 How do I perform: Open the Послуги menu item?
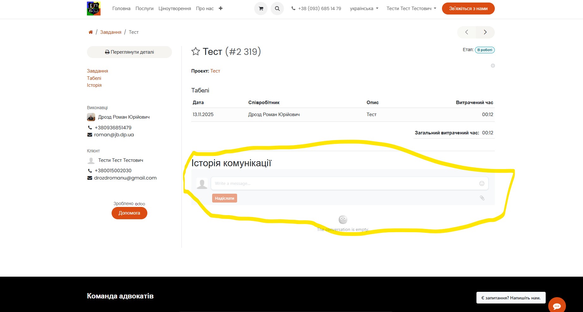[144, 9]
